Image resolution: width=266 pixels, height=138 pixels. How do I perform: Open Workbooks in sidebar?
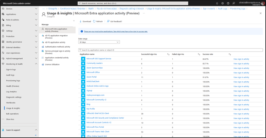point(11,103)
